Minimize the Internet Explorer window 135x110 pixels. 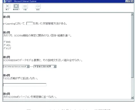pos(126,1)
